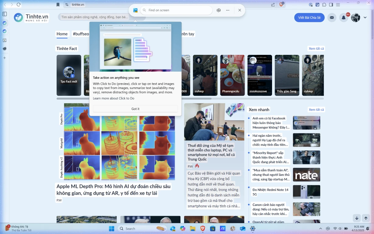Expand the account dropdown chevron

click(x=365, y=18)
